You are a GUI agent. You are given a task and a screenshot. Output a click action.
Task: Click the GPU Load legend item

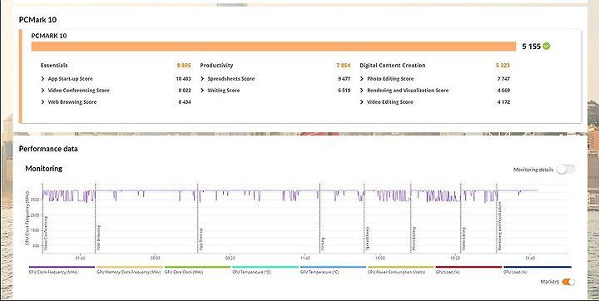(x=468, y=269)
